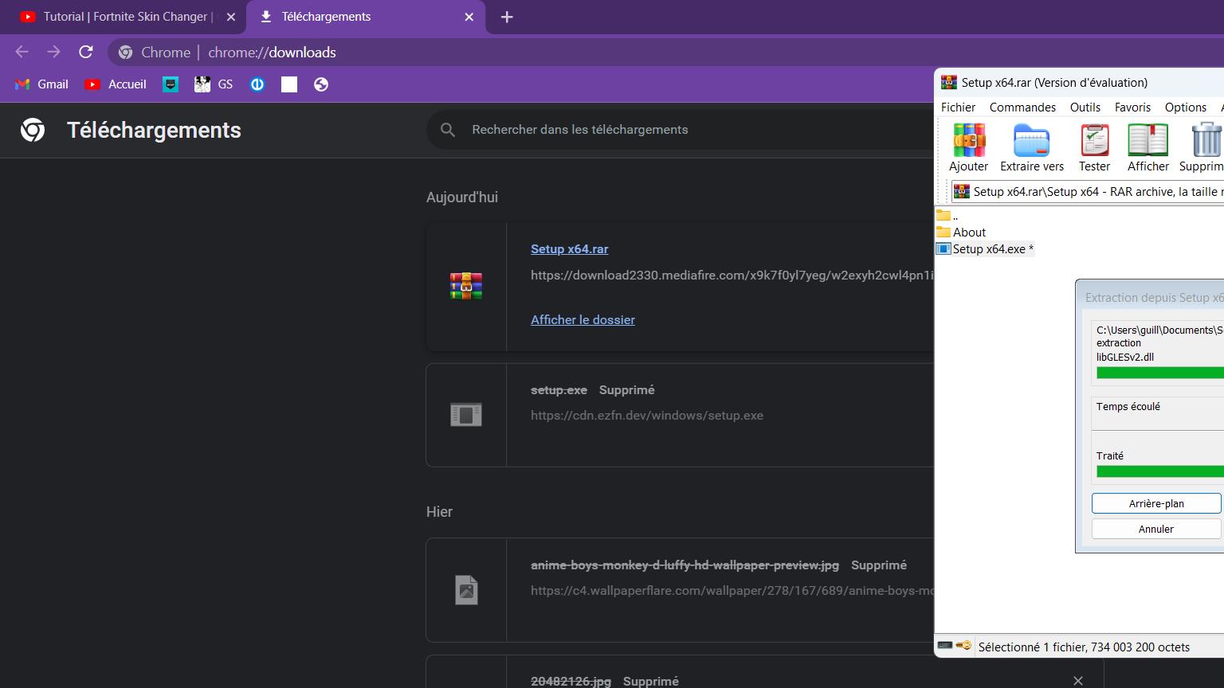Screen dimensions: 1224x688
Task: Open the Fichier menu in WinRAR
Action: point(958,107)
